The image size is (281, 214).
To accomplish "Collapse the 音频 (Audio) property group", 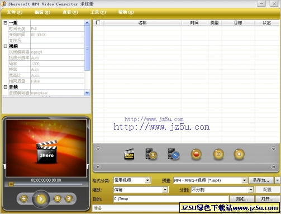I will pyautogui.click(x=6, y=87).
